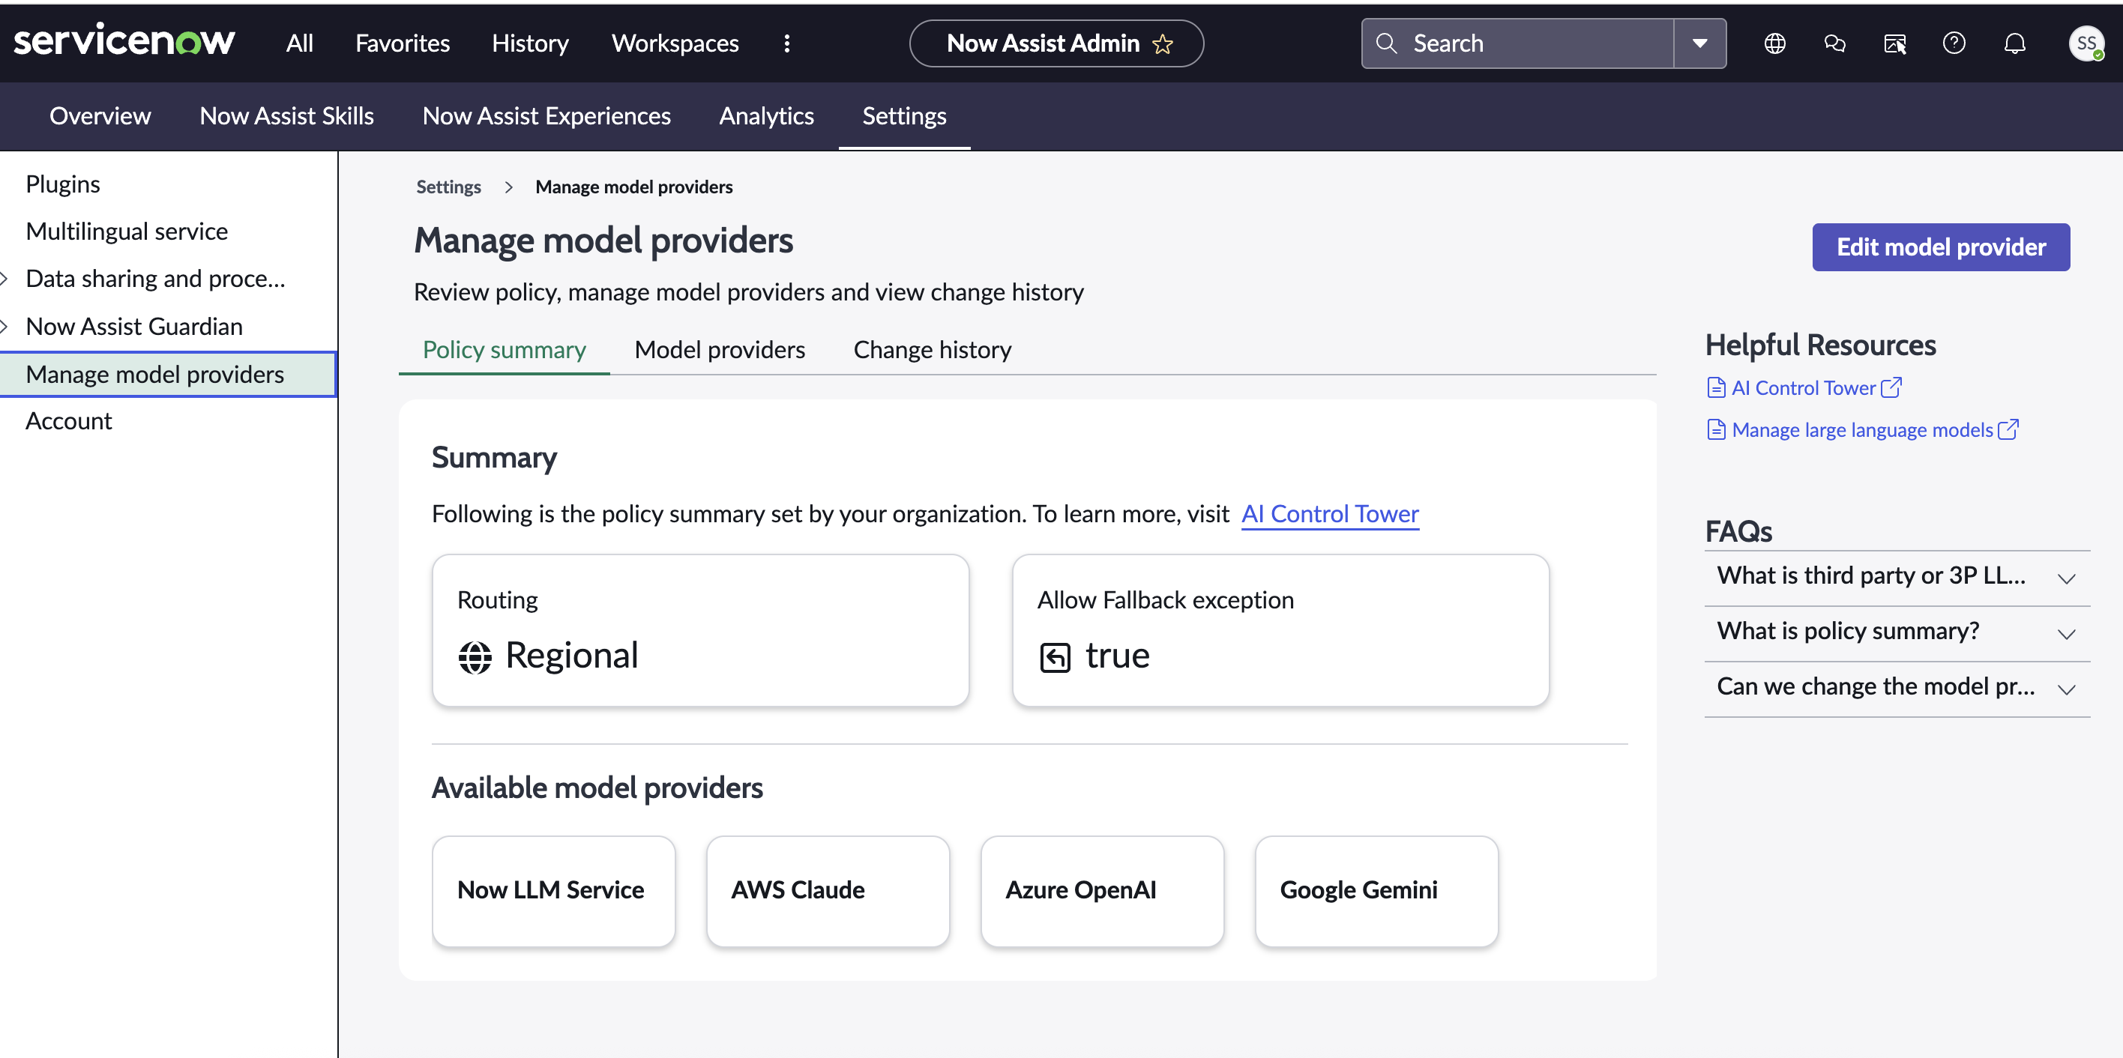The image size is (2123, 1058).
Task: Click the document icon beside AI Control Tower resource
Action: point(1716,387)
